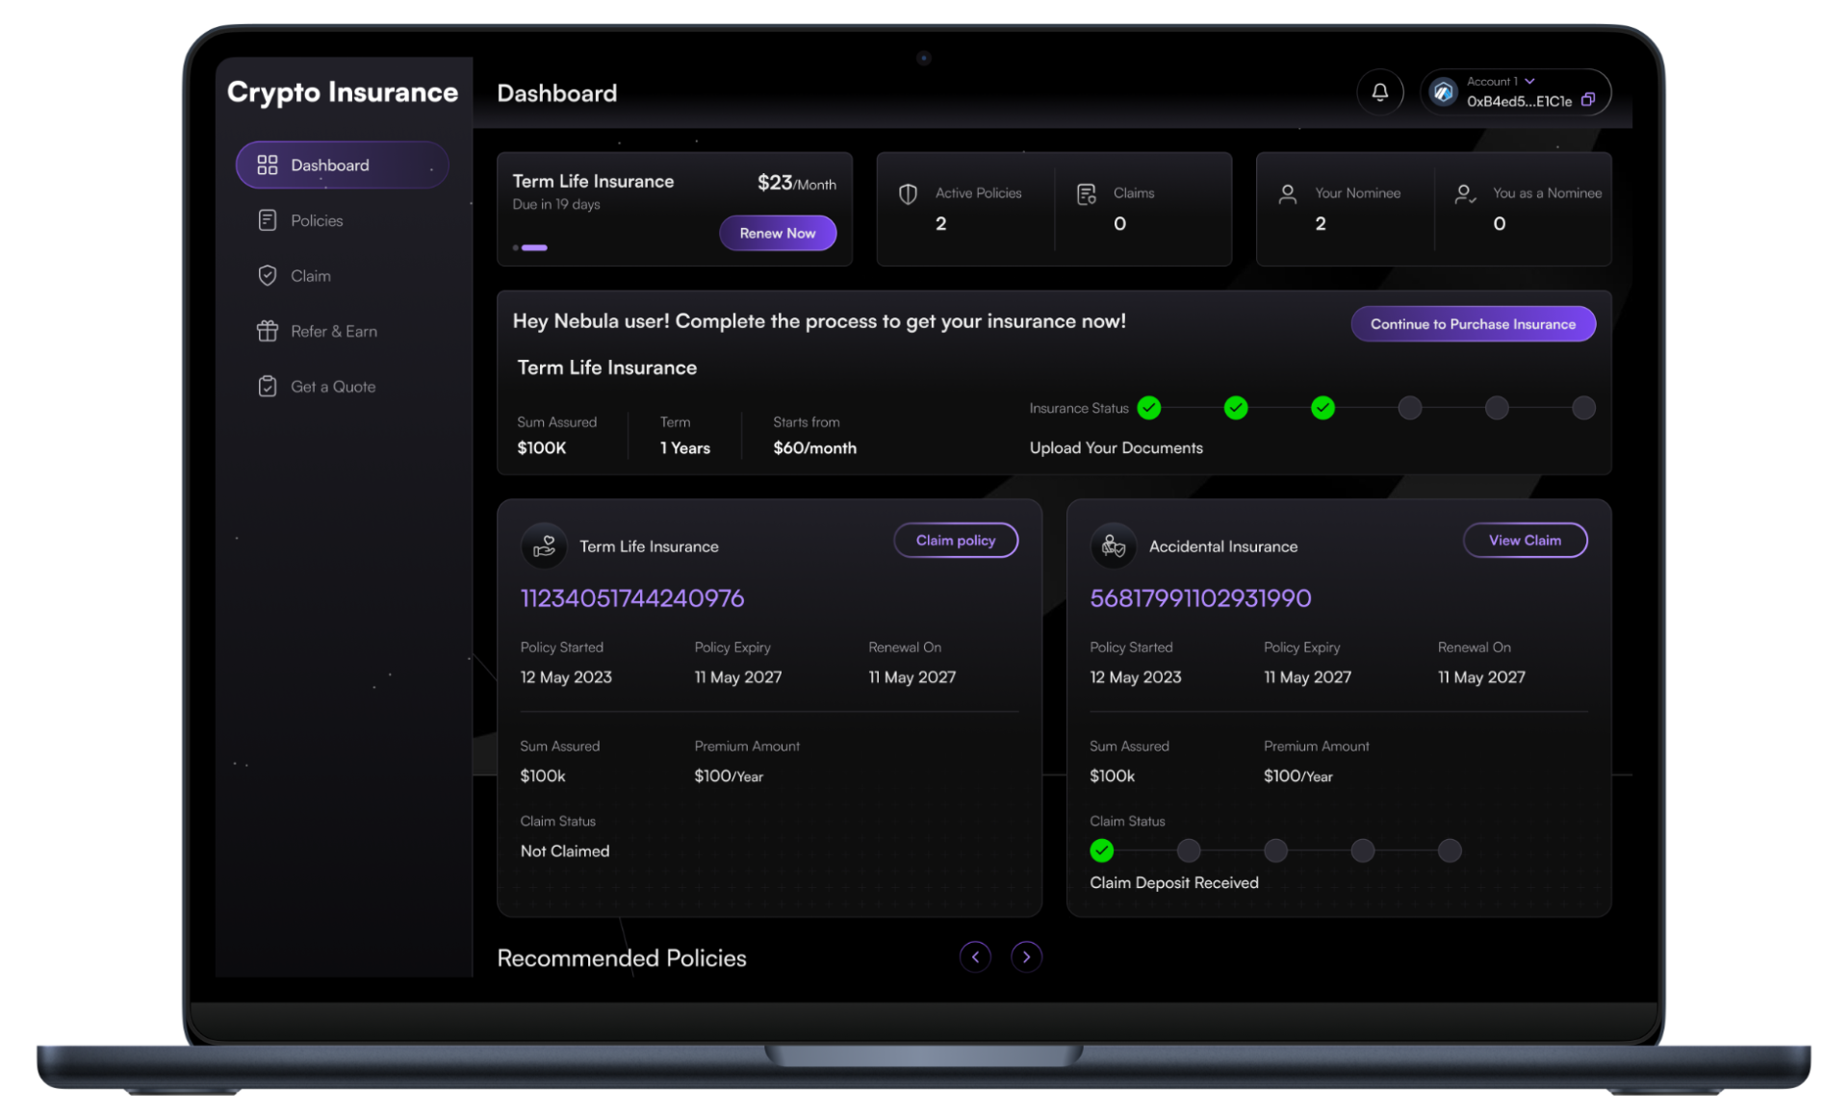
Task: Click the second Claim Status step dot
Action: [1189, 850]
